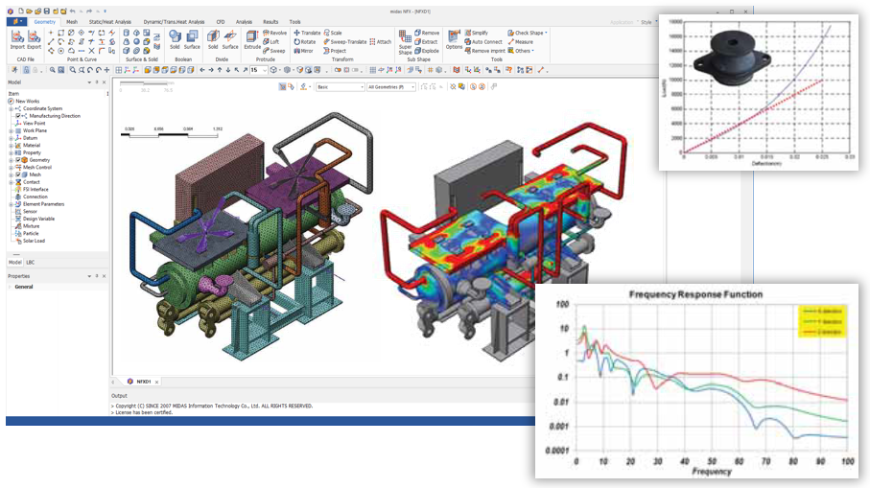The height and width of the screenshot is (488, 870).
Task: Choose the Divide Surface tool
Action: point(230,39)
